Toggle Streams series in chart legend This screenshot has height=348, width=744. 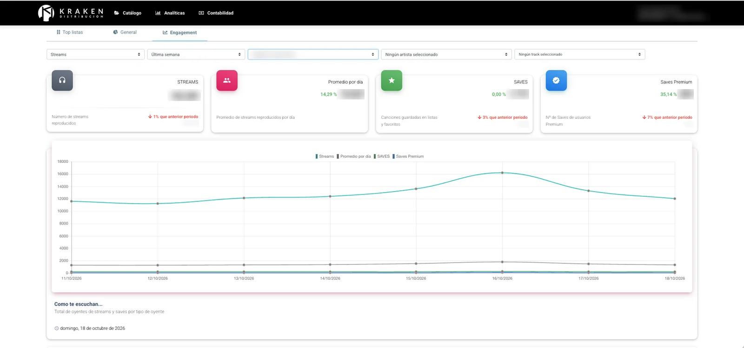325,156
